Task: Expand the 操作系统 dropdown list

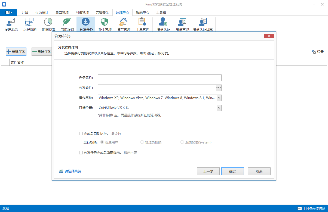Action: point(219,98)
